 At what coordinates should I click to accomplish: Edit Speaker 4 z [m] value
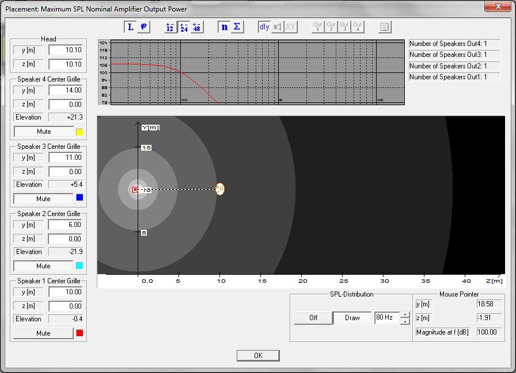pyautogui.click(x=66, y=105)
